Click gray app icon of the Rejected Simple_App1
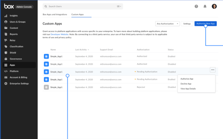Screen dimensions: 223x139 point(46,87)
